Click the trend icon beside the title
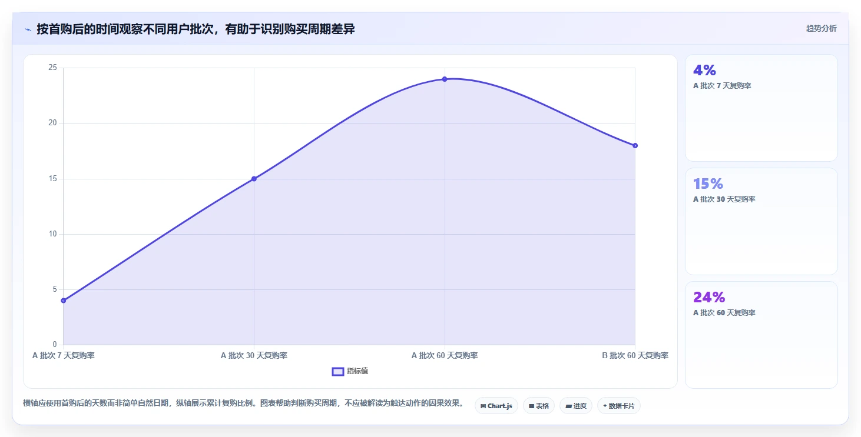The width and height of the screenshot is (861, 437). pos(28,29)
